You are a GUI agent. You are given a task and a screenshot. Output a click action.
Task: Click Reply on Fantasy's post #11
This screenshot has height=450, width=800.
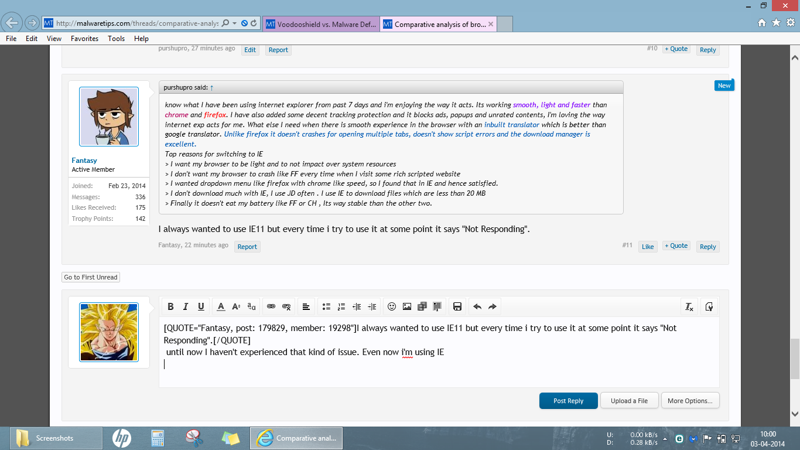[x=708, y=247]
